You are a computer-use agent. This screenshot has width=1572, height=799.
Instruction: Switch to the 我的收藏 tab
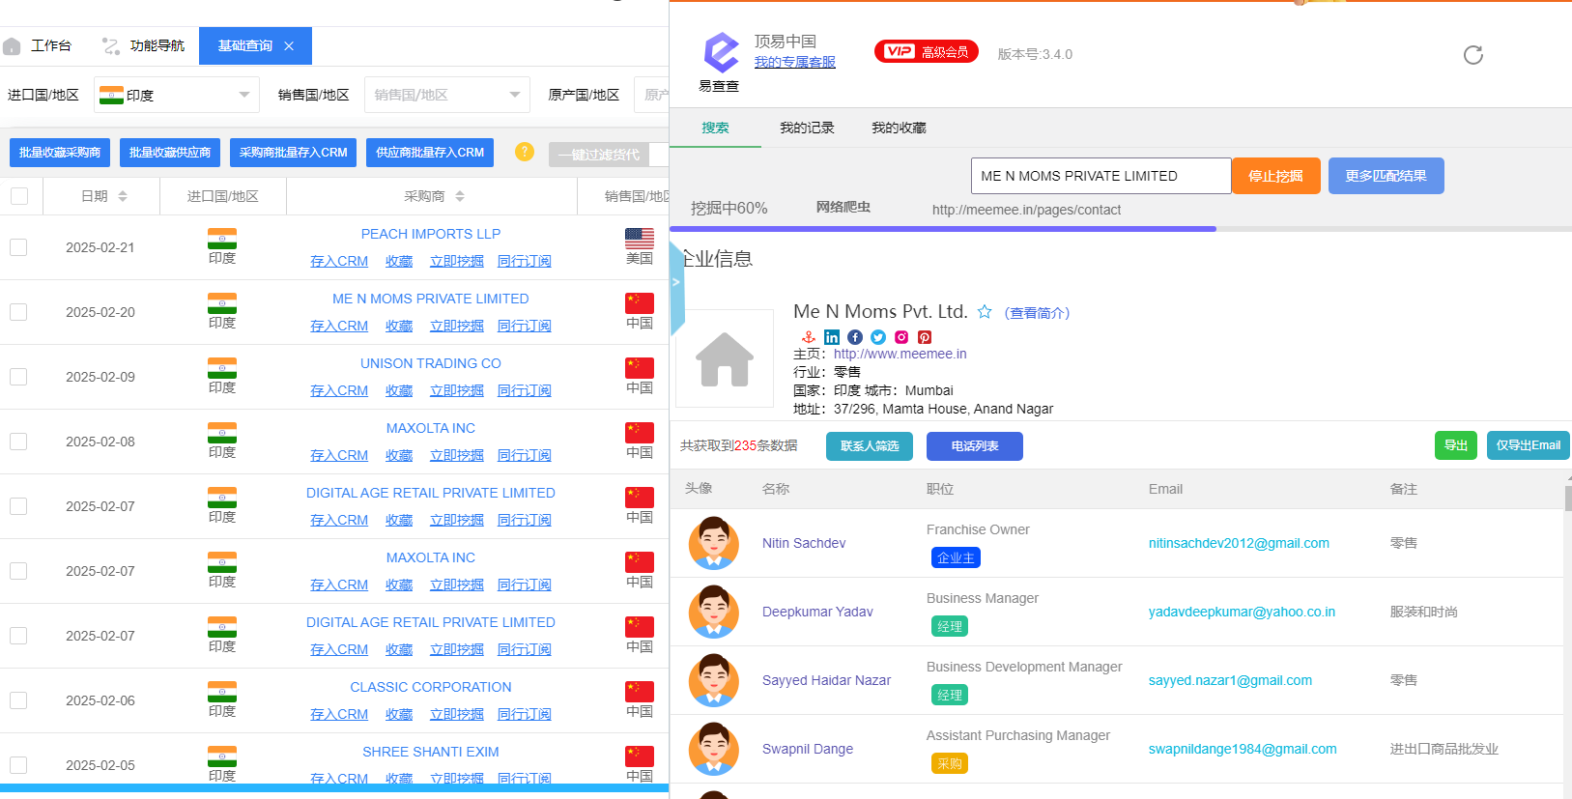click(899, 128)
